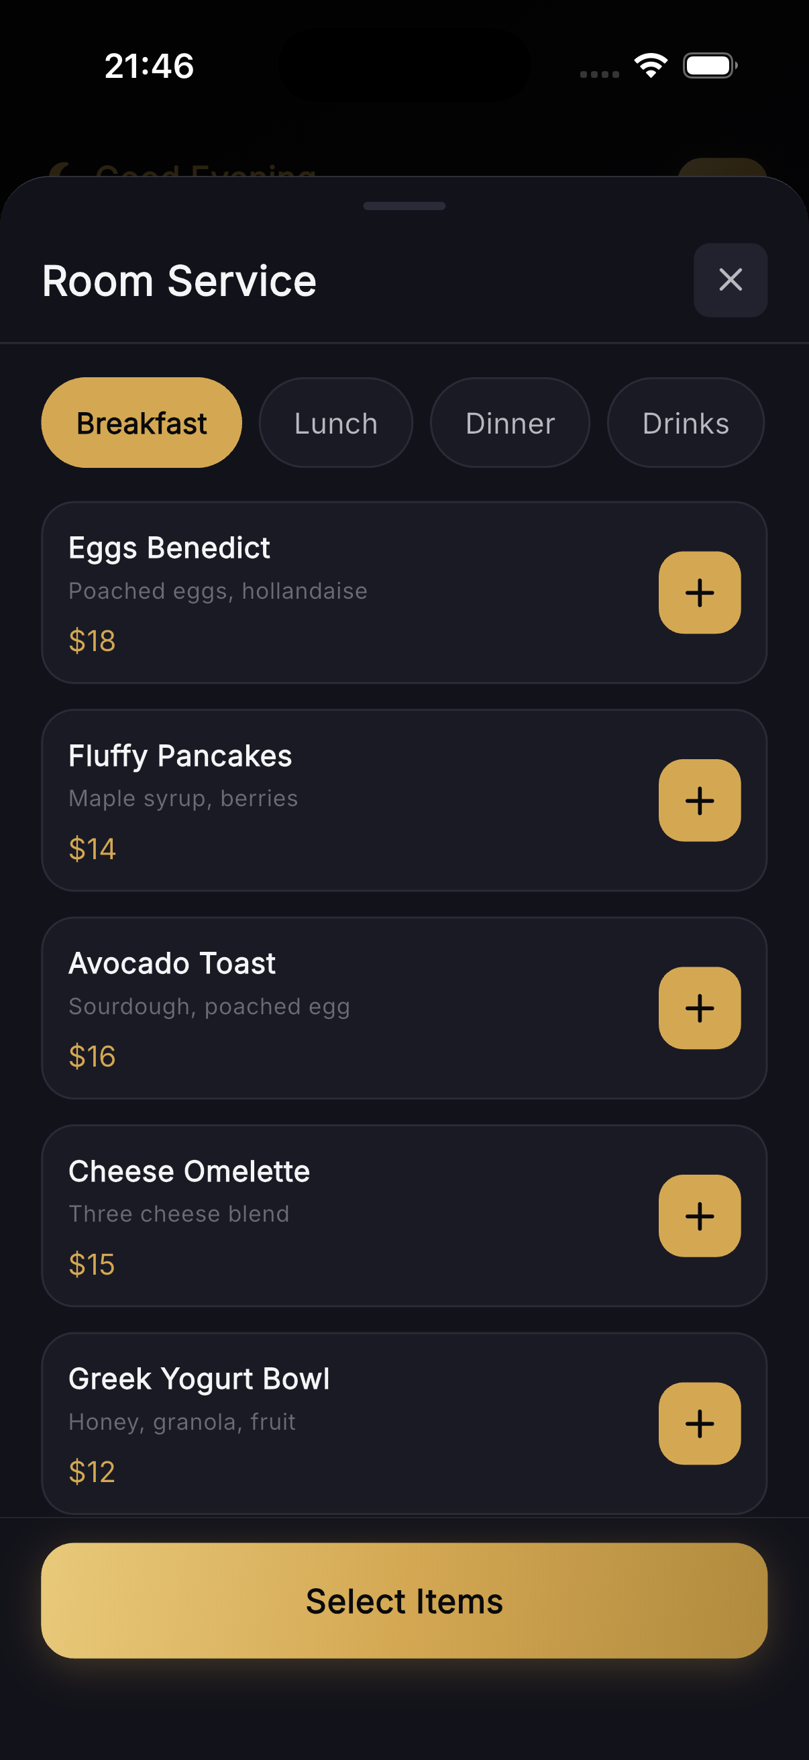Switch to the Dinner tab
809x1760 pixels.
point(509,423)
